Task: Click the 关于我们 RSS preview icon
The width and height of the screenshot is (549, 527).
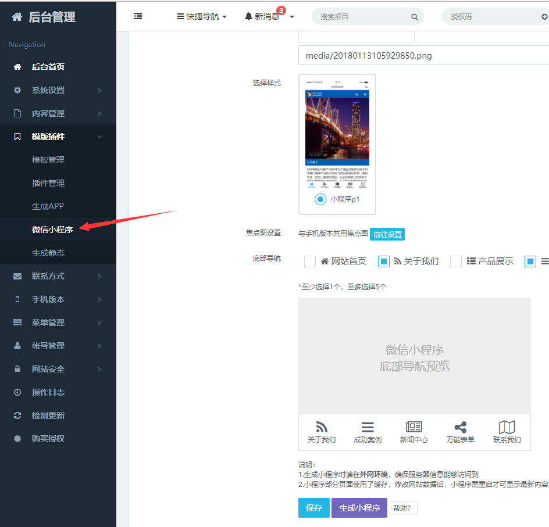Action: coord(322,428)
